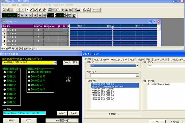Start playback with the green play button

[x=30, y=15]
